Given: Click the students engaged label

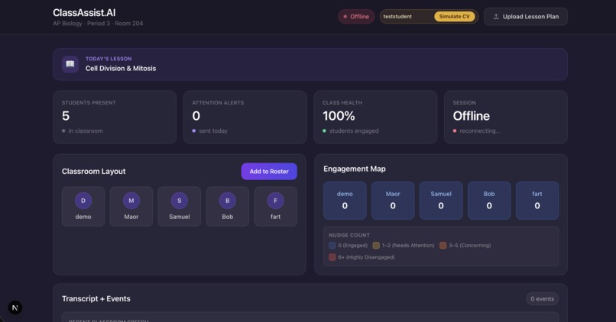Looking at the screenshot, I should 354,131.
